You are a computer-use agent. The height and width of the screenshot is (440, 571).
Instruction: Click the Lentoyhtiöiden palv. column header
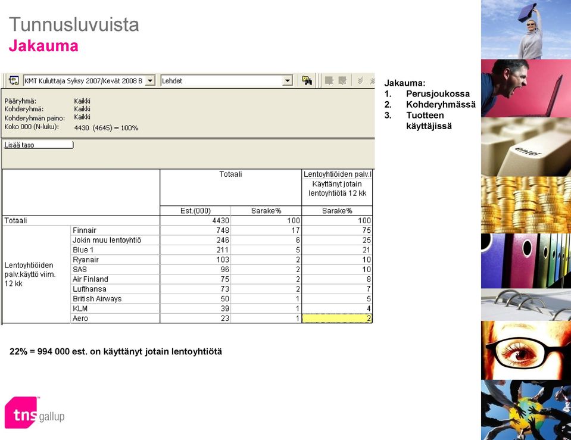[x=337, y=174]
